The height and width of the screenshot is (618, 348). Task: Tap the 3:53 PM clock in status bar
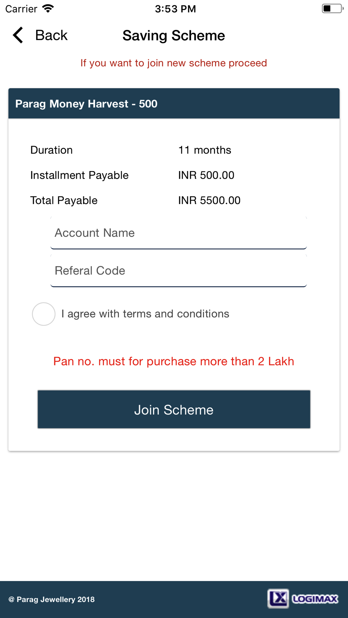tap(175, 9)
